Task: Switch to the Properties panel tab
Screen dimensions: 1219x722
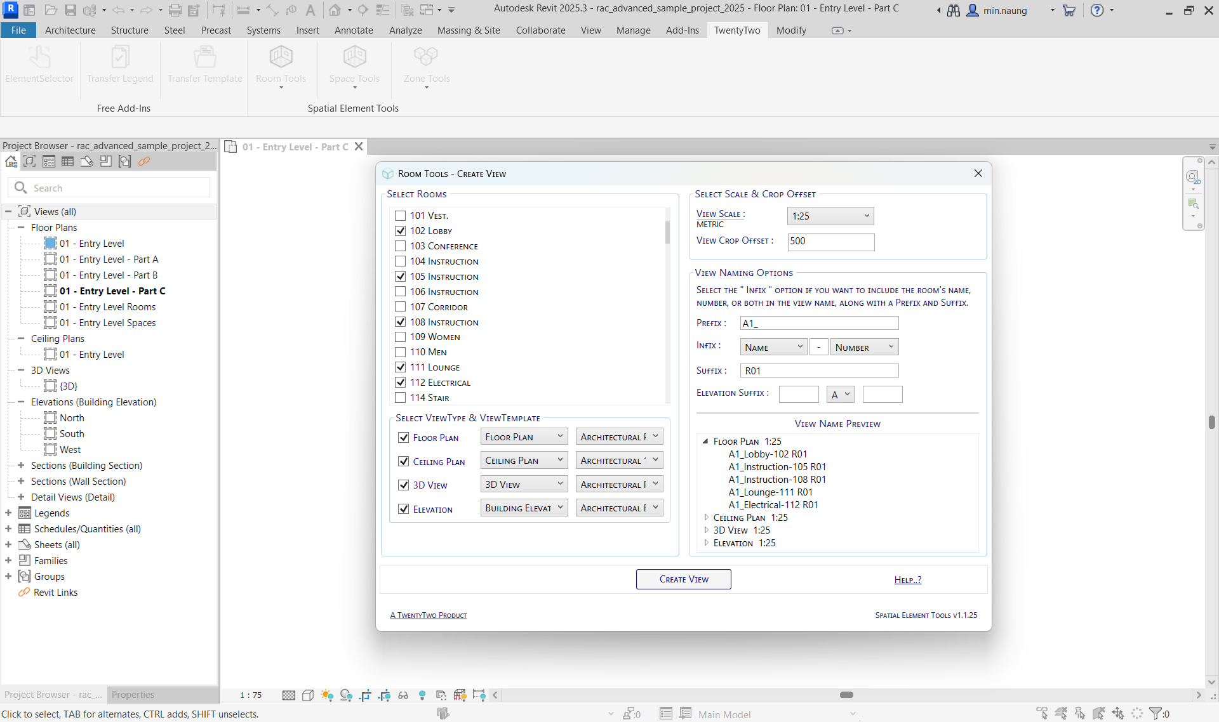Action: [x=133, y=695]
